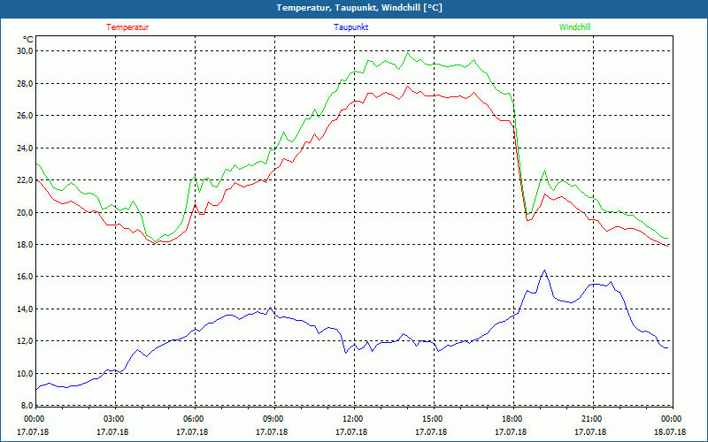Click the green Windchill curve's highest peak

[408, 53]
